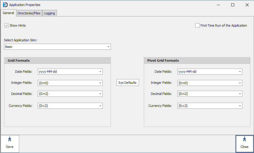The height and width of the screenshot is (153, 254).
Task: Open the Select Application Skin dropdown
Action: coord(108,47)
